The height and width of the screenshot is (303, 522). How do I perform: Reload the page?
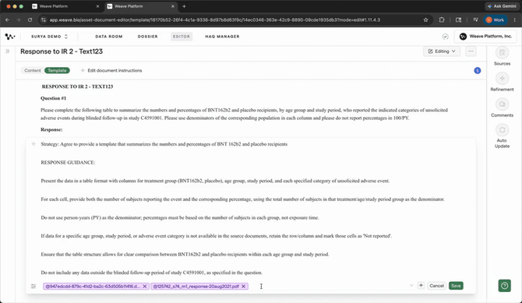coord(30,20)
